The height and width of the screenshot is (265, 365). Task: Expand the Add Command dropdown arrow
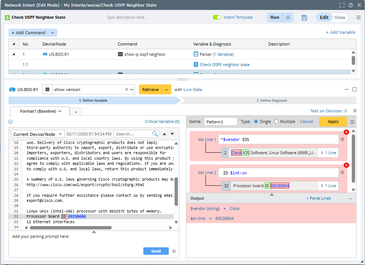52,33
